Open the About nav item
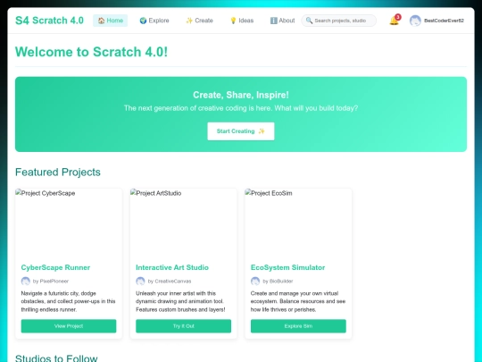This screenshot has width=482, height=362. click(282, 21)
